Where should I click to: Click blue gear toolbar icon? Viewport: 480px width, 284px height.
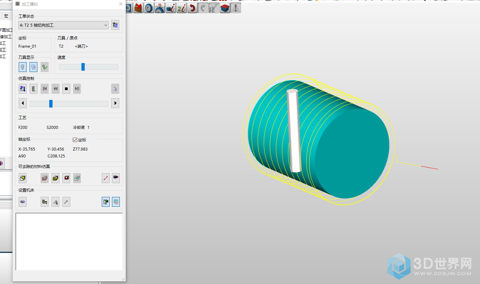coord(149,8)
